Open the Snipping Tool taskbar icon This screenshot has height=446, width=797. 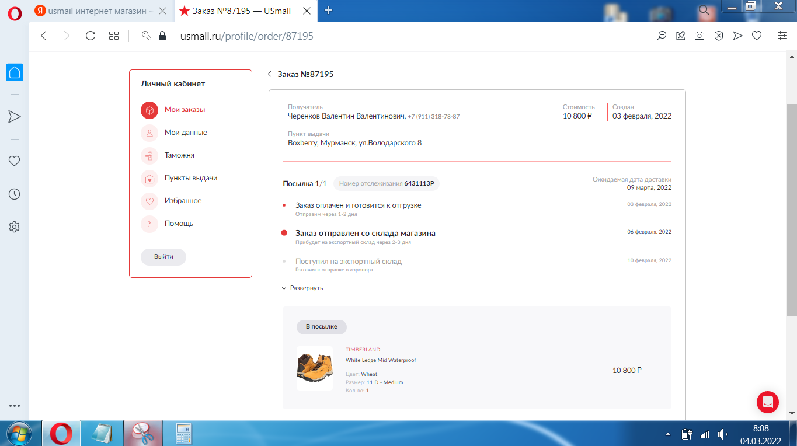click(x=143, y=433)
